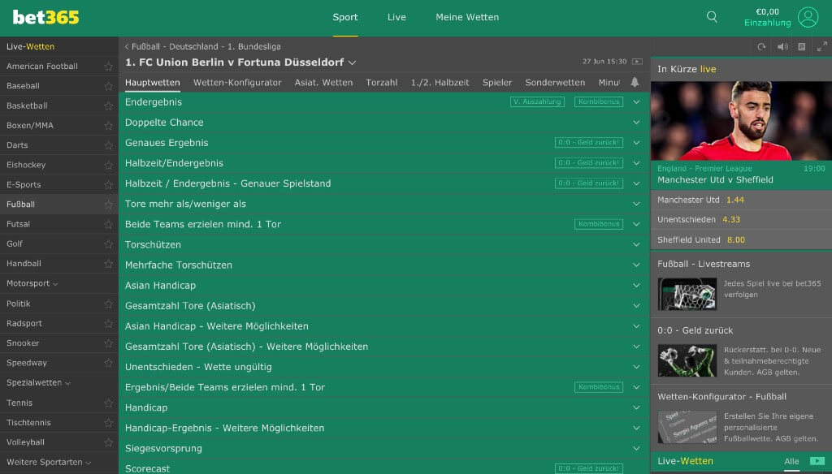The width and height of the screenshot is (832, 474).
Task: Star the Speedway entry
Action: click(x=108, y=363)
